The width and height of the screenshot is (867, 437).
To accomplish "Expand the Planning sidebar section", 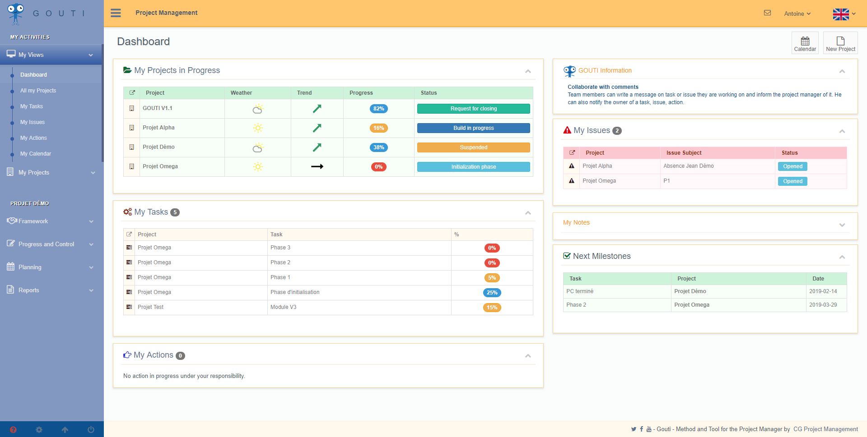I will tap(51, 267).
